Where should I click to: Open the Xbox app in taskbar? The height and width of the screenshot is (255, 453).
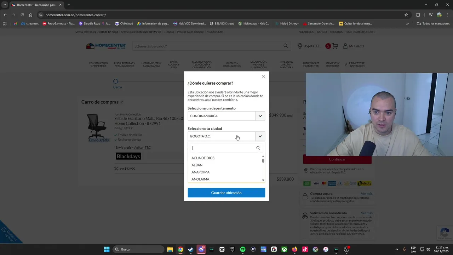[x=284, y=249]
